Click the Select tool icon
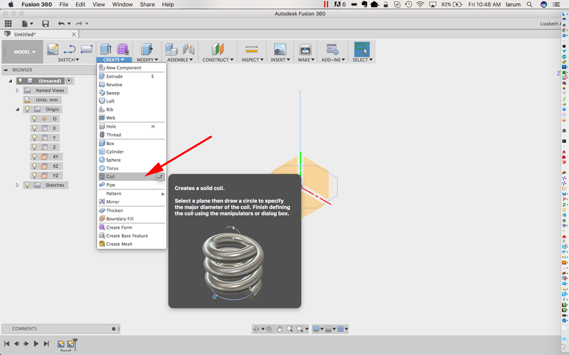569x355 pixels. click(x=362, y=49)
